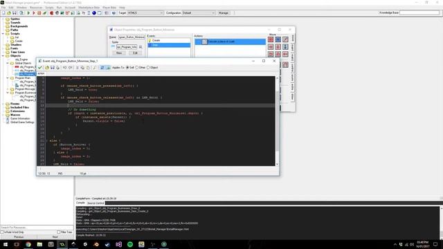Open the Target platform dropdown
The image size is (443, 249).
coord(161,13)
